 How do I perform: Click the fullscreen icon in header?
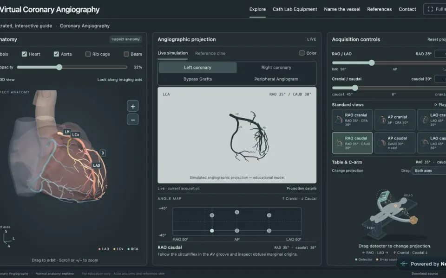coord(430,9)
